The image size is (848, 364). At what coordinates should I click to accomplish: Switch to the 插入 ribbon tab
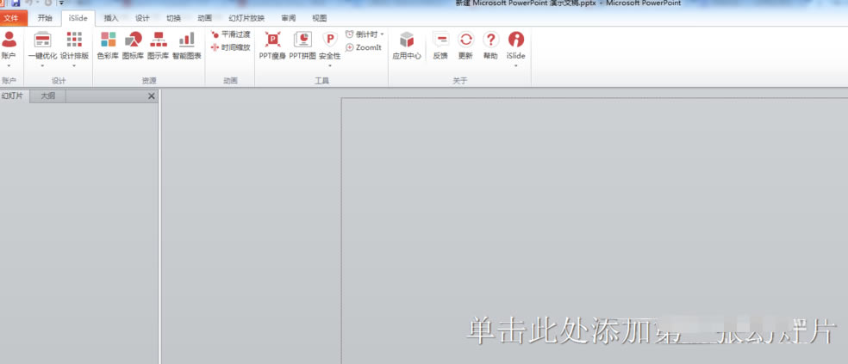[x=111, y=17]
